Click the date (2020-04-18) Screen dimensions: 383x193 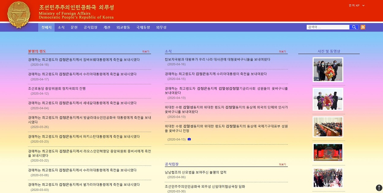(x=40, y=65)
